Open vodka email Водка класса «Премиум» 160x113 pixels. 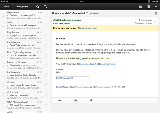(x=25, y=25)
